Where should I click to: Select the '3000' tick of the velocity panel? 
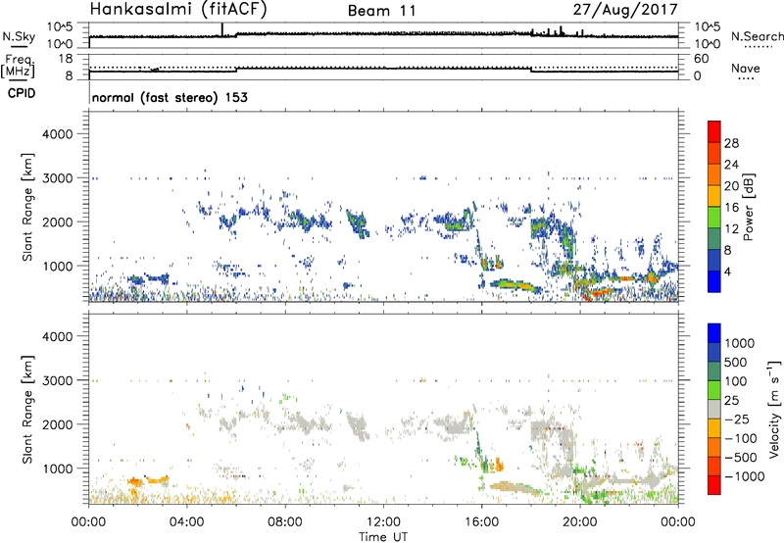[x=58, y=380]
